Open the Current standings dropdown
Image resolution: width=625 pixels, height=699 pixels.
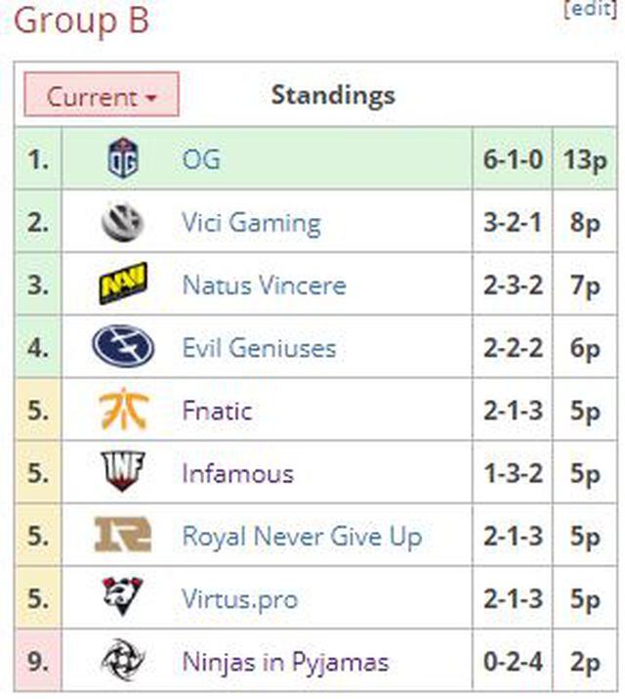(102, 96)
